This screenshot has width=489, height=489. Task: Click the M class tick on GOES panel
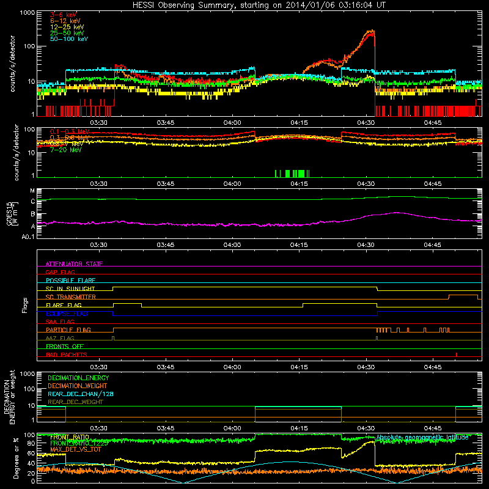(32, 191)
